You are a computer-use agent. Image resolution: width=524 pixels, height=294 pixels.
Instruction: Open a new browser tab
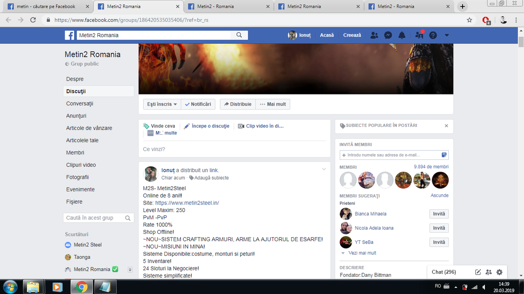click(462, 6)
